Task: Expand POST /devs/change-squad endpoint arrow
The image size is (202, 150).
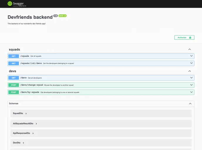Action: tap(191, 85)
